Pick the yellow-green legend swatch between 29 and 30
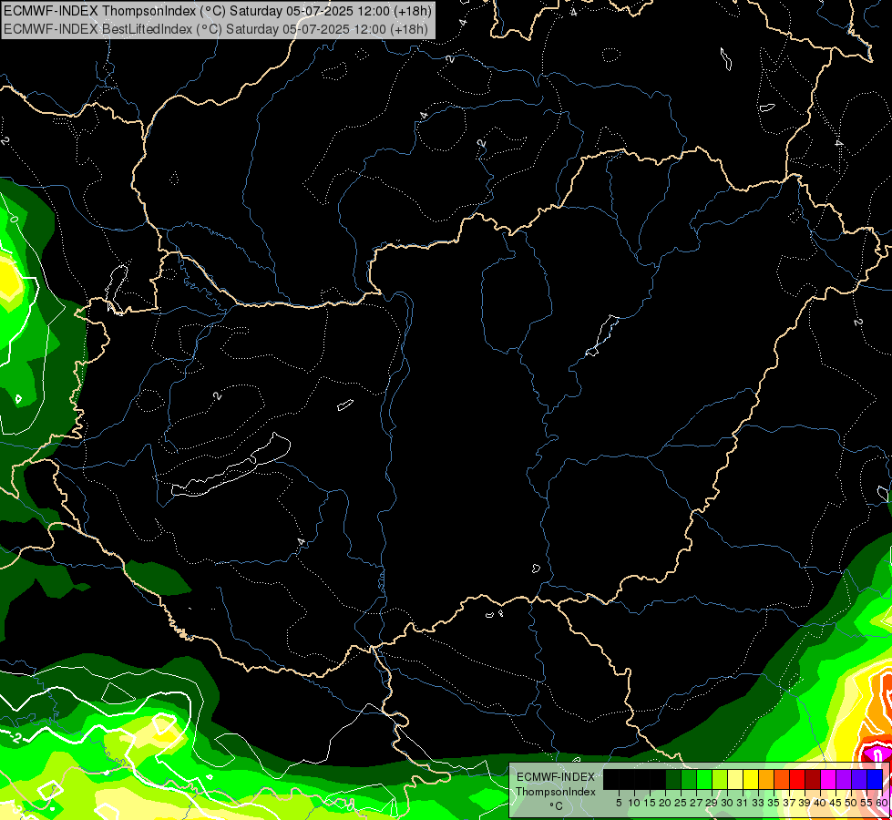 (720, 779)
